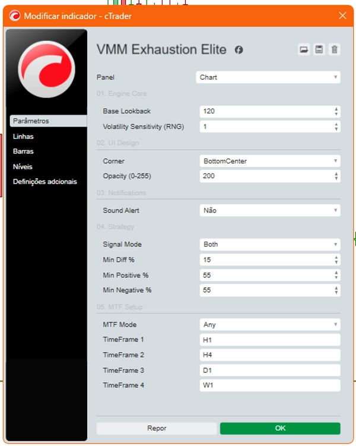Image resolution: width=356 pixels, height=446 pixels.
Task: Open the Definições adcionais tab
Action: [45, 182]
